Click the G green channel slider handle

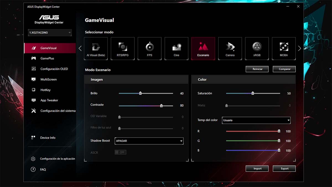(279, 141)
